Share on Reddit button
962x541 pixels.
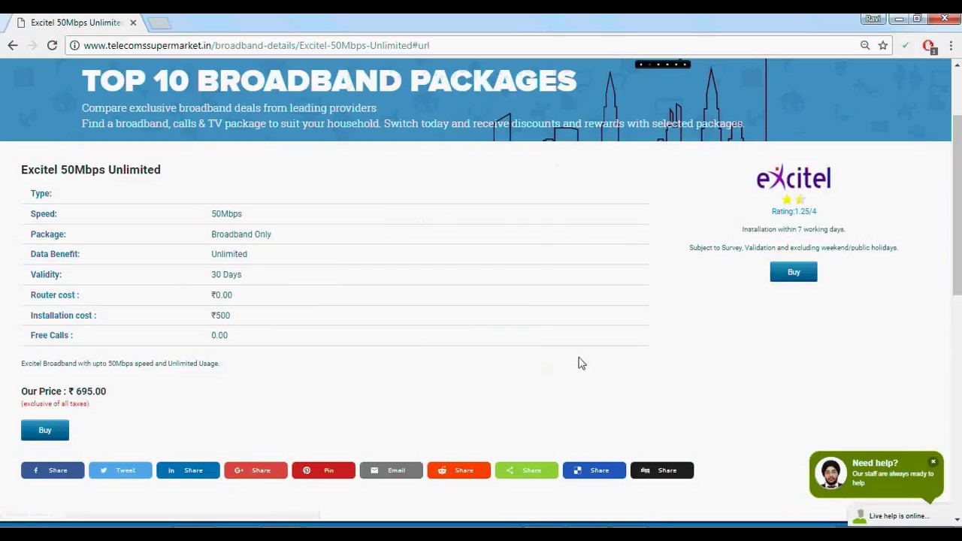point(458,470)
